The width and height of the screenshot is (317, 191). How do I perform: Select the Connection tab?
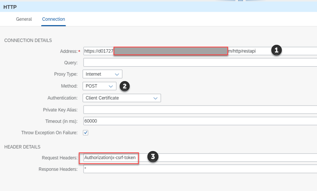(54, 19)
